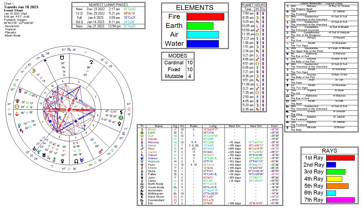Click the red Fire element bar
This screenshot has width=362, height=211.
pos(205,17)
